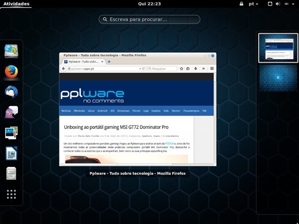The image size is (299, 224).
Task: Select the first workspace thumbnail with Firefox
Action: pyautogui.click(x=278, y=48)
